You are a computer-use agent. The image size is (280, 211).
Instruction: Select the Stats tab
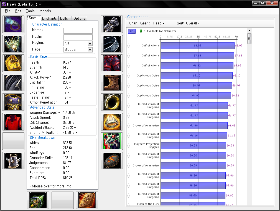pyautogui.click(x=34, y=18)
